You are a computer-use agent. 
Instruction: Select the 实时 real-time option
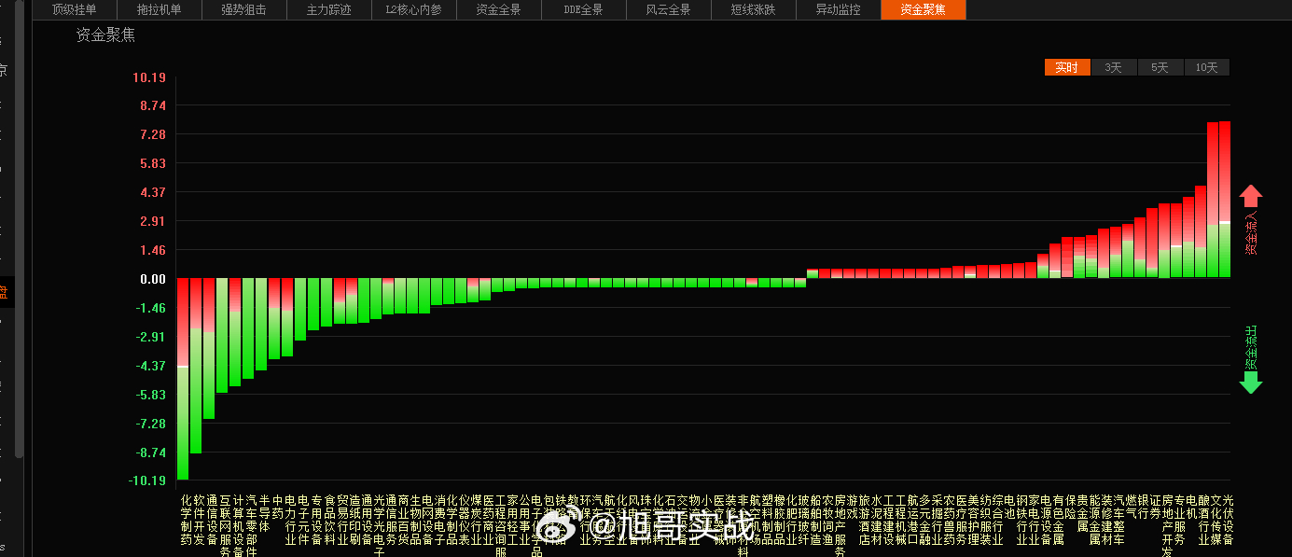coord(1066,66)
